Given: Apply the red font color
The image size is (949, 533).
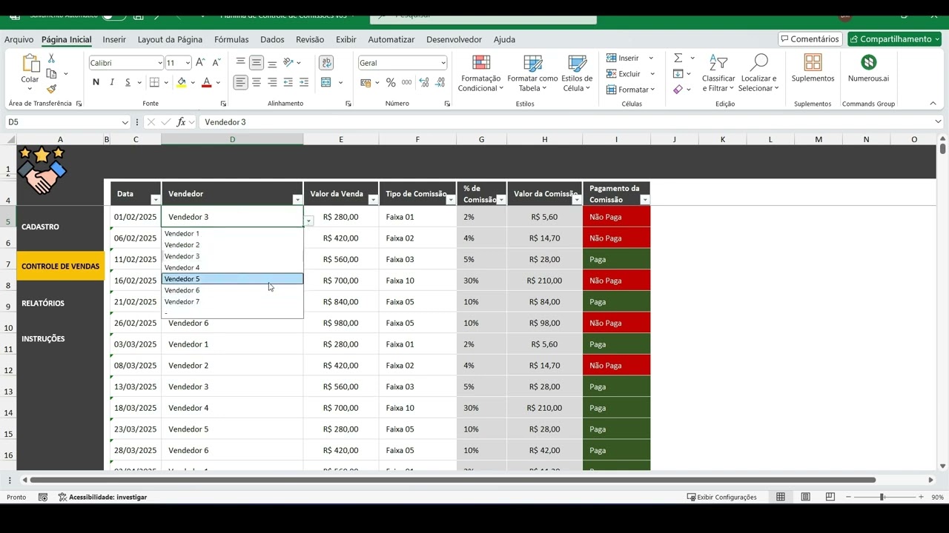Looking at the screenshot, I should [x=207, y=82].
